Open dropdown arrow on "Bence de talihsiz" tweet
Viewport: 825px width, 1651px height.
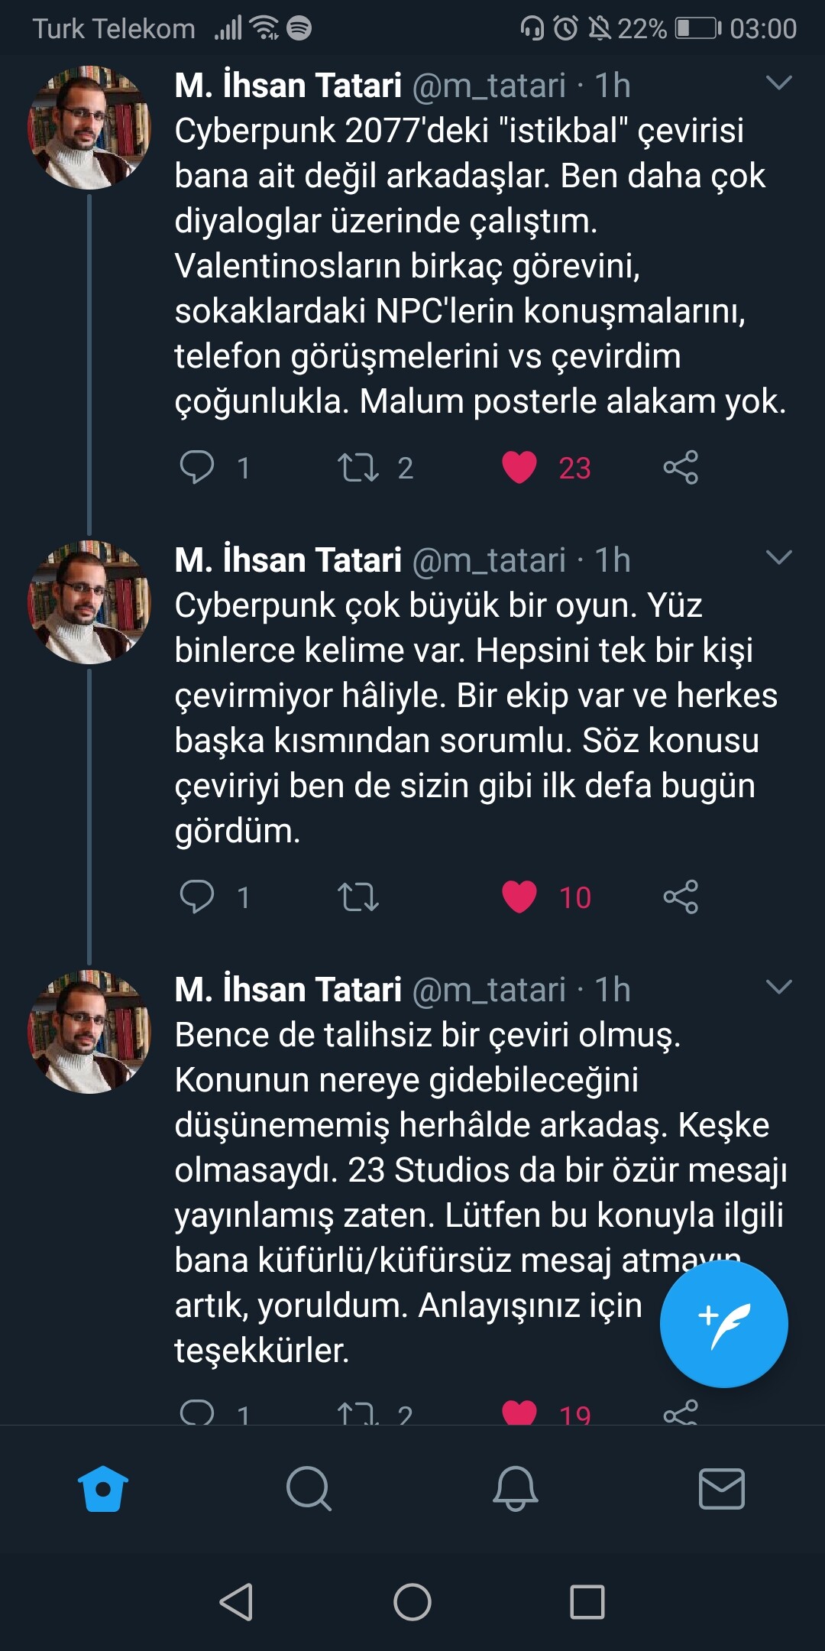(778, 987)
